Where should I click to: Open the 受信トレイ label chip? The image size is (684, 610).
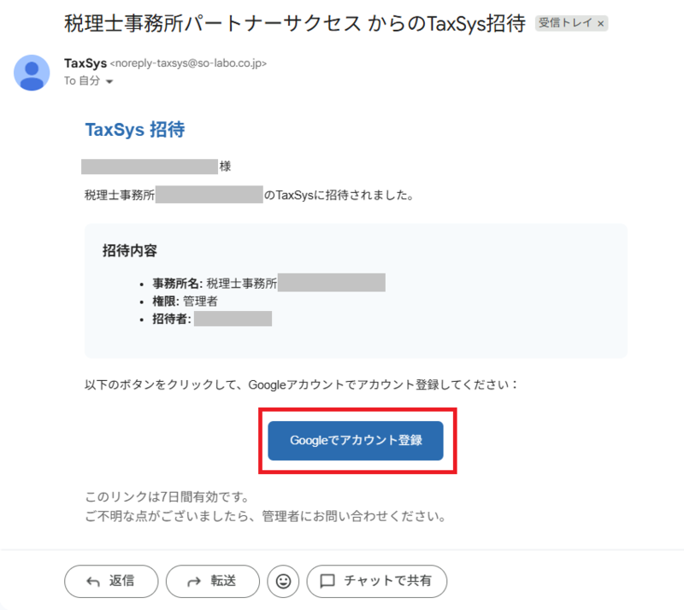(565, 23)
